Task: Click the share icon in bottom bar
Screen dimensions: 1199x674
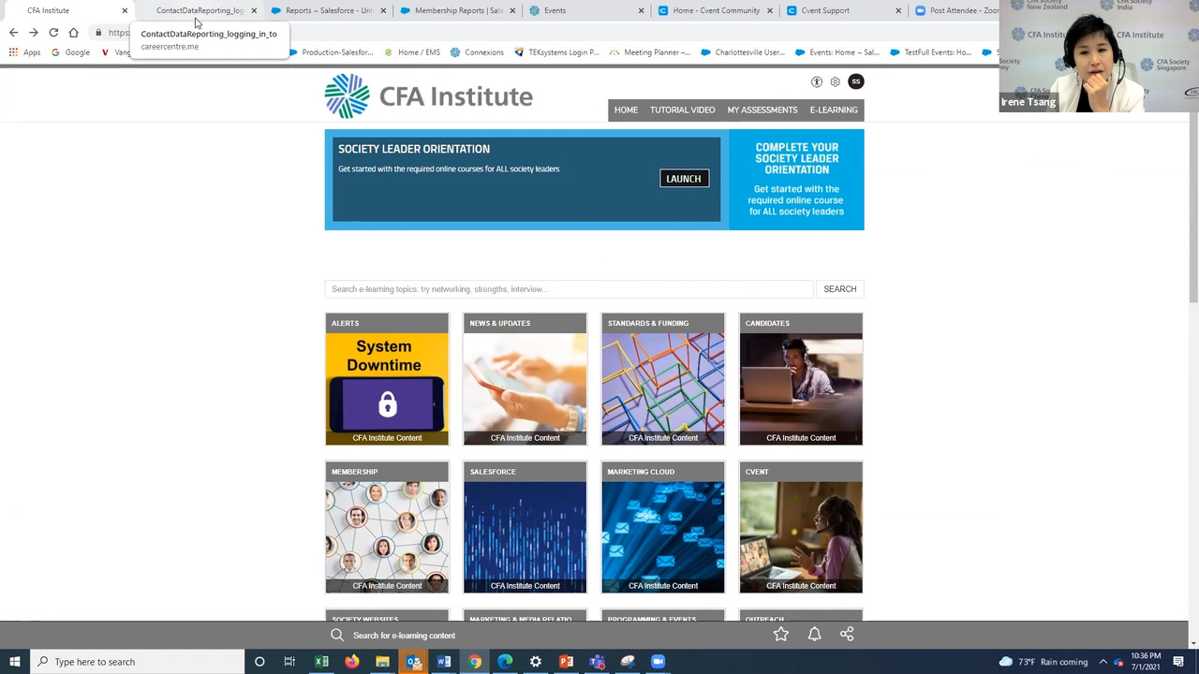Action: pyautogui.click(x=847, y=635)
